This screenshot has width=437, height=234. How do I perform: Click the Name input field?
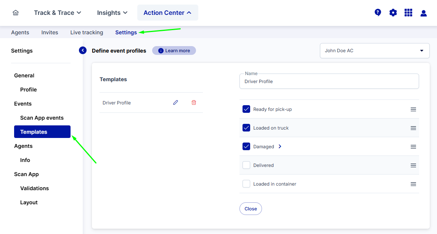tap(329, 82)
